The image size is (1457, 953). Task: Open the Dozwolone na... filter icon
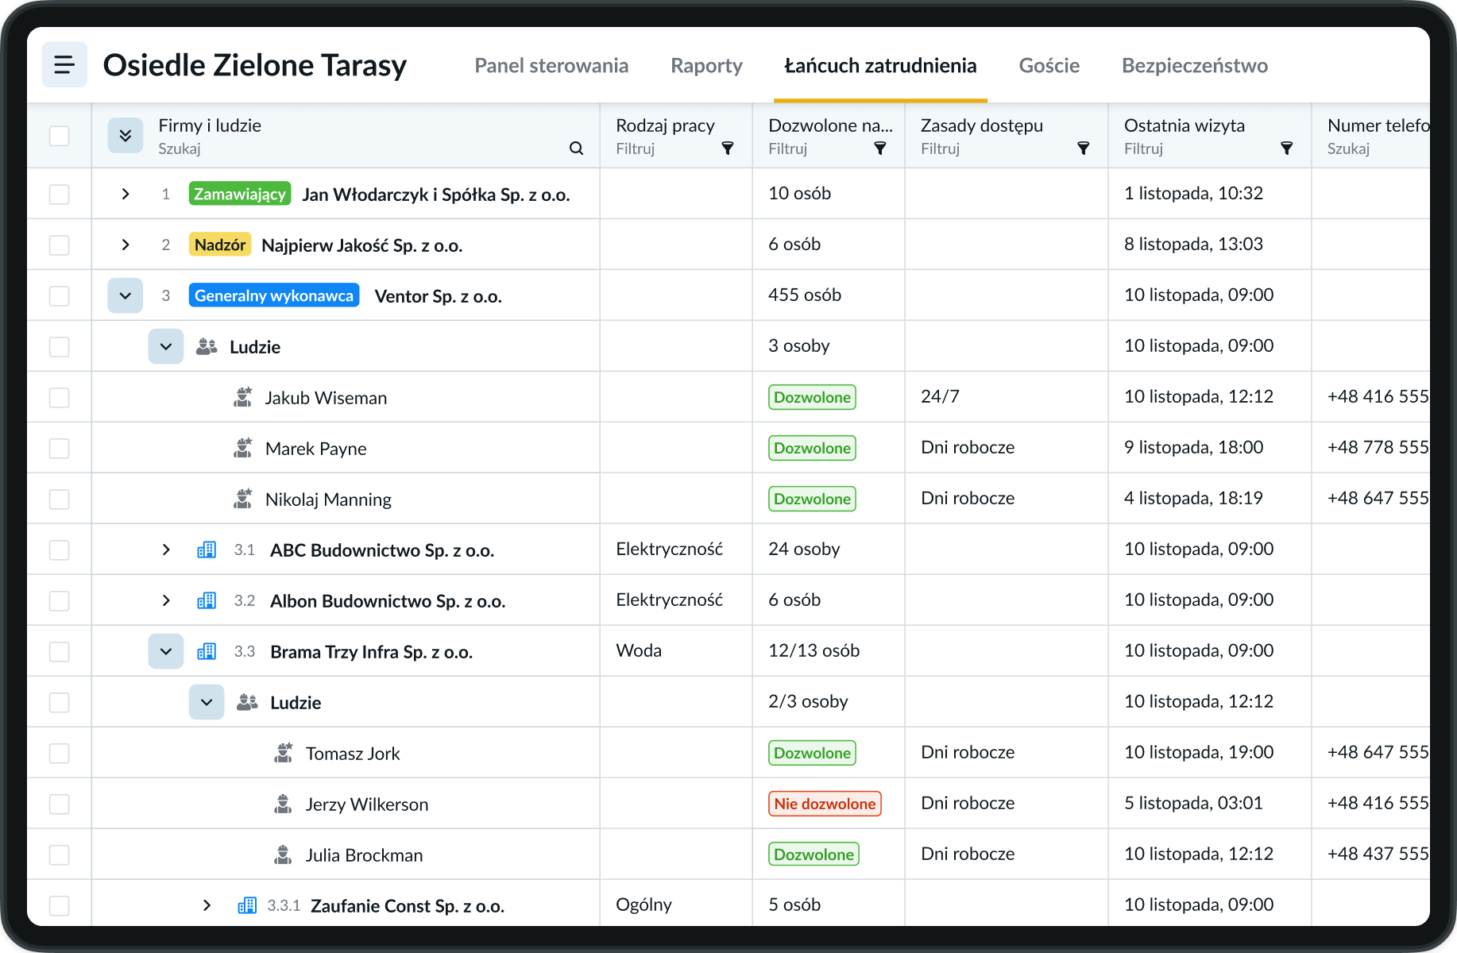879,149
